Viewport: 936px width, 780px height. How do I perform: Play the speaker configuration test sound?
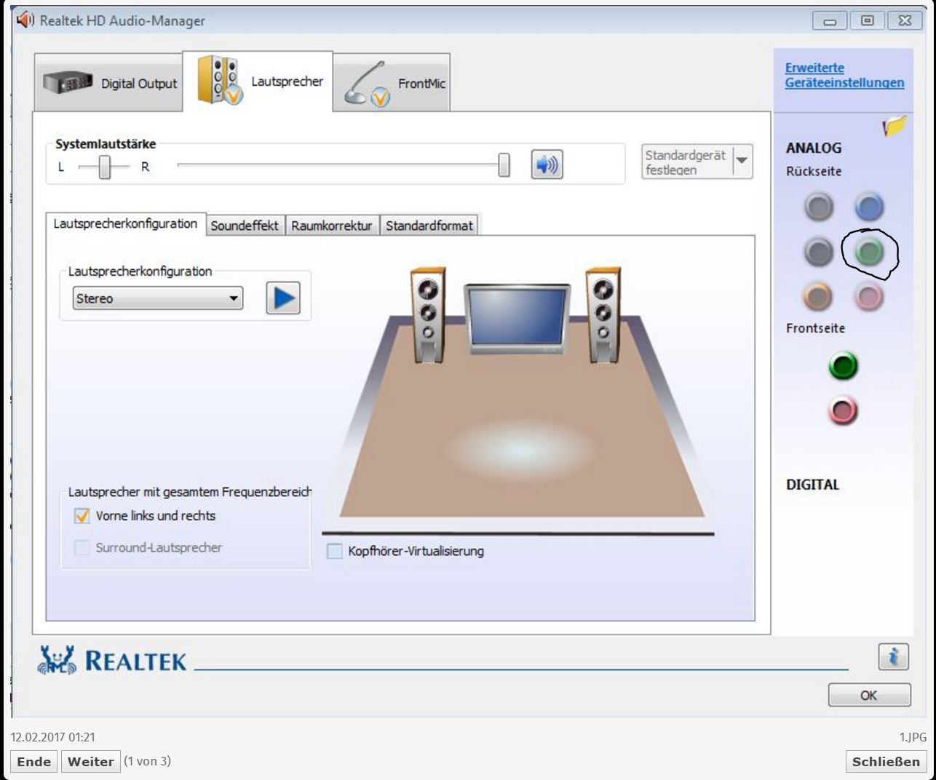[283, 298]
